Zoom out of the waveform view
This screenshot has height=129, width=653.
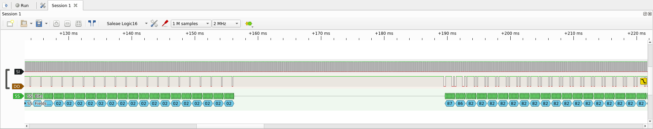point(67,23)
